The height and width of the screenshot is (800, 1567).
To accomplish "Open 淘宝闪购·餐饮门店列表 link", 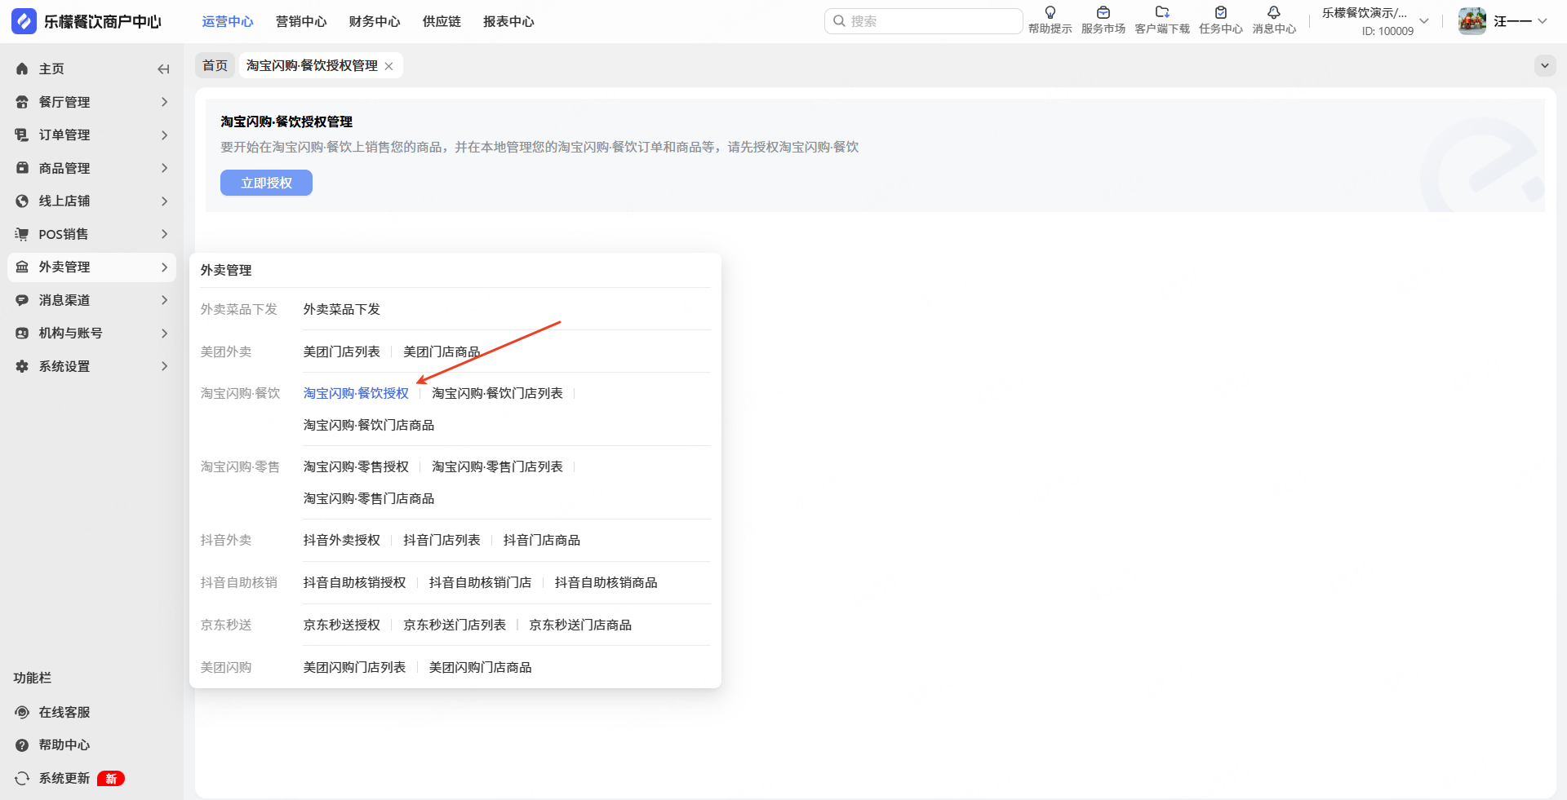I will pyautogui.click(x=497, y=393).
